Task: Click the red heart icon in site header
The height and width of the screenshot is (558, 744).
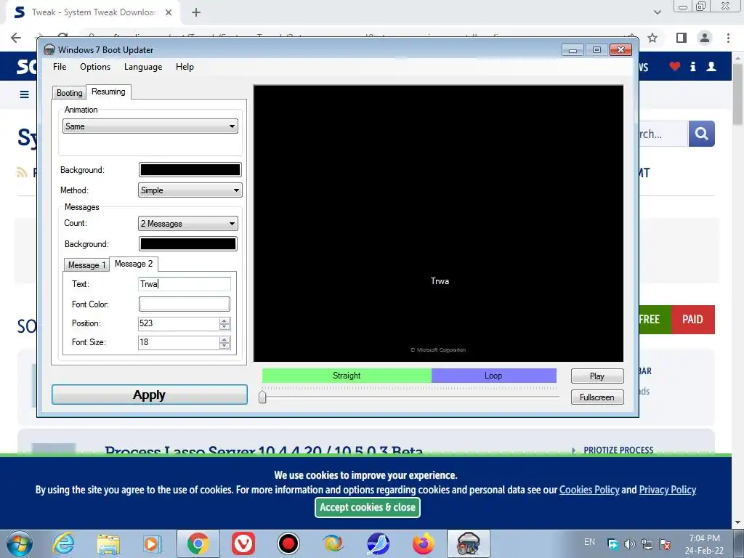Action: [675, 66]
